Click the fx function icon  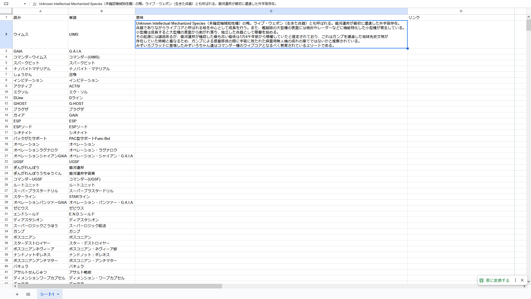(x=35, y=4)
